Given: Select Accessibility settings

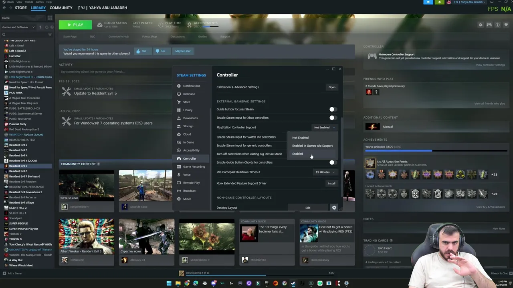Looking at the screenshot, I should tap(191, 150).
